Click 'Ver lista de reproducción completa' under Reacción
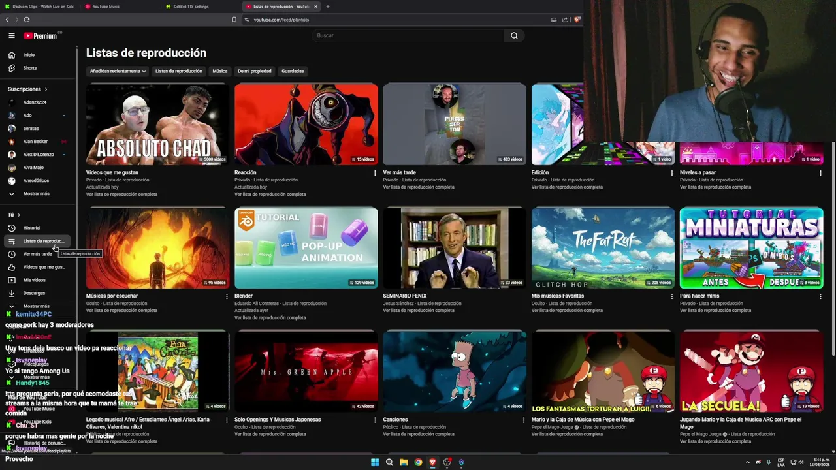The width and height of the screenshot is (836, 470). [270, 195]
